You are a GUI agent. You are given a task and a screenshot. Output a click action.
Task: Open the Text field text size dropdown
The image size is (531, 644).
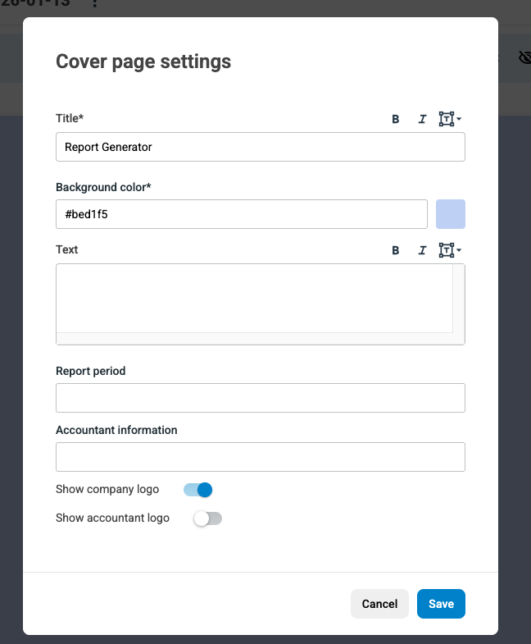(x=450, y=250)
